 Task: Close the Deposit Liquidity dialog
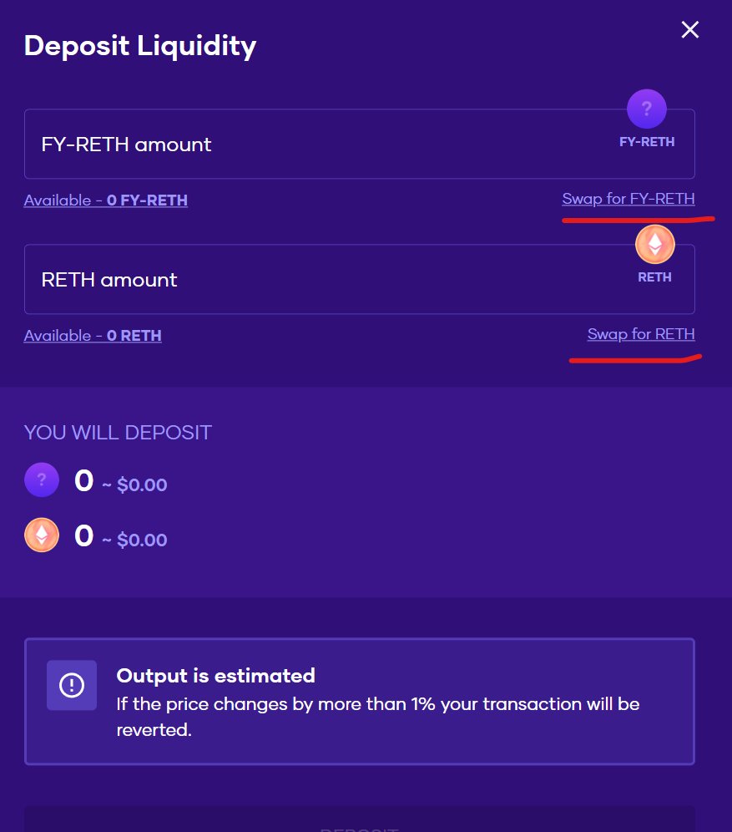click(x=689, y=30)
